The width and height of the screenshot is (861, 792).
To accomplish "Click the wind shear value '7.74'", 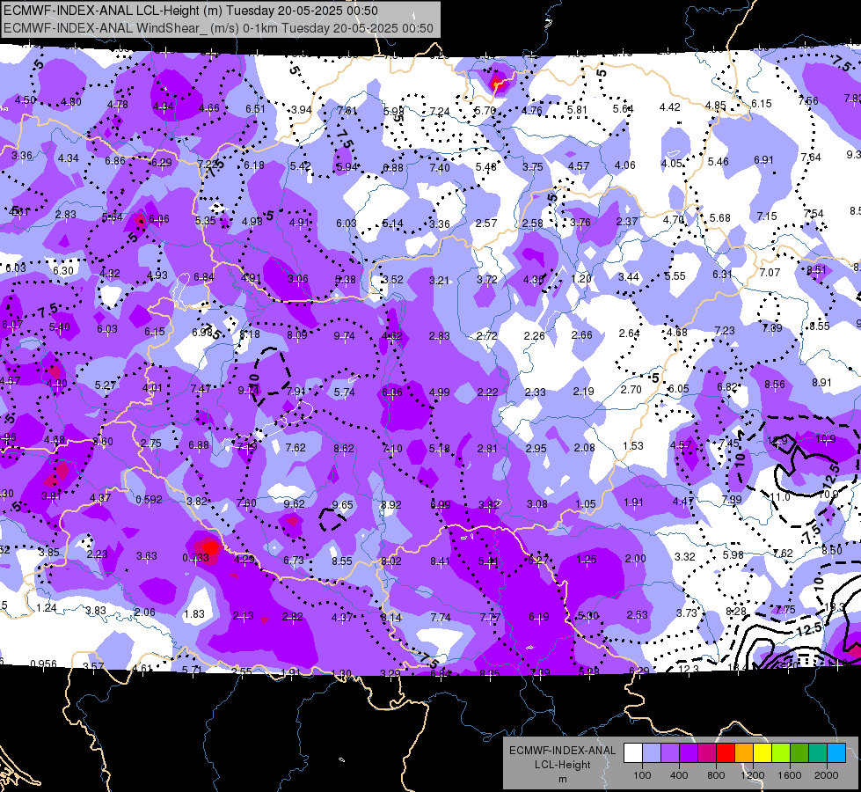I will click(441, 618).
